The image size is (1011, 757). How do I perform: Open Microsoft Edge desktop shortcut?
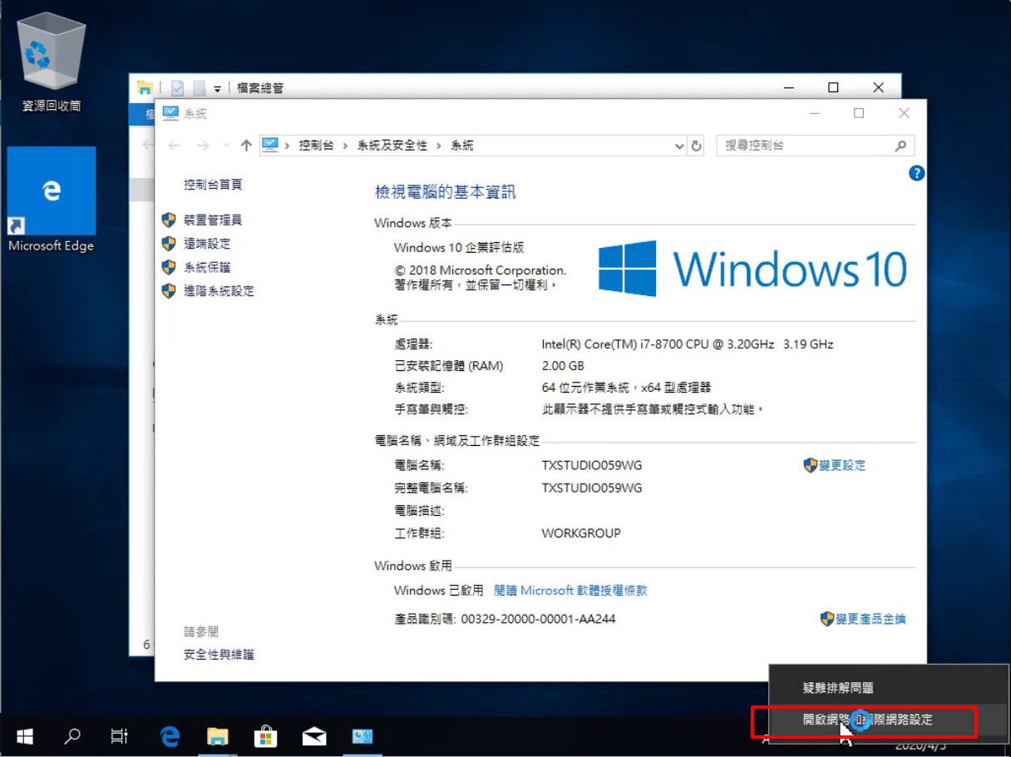tap(51, 200)
